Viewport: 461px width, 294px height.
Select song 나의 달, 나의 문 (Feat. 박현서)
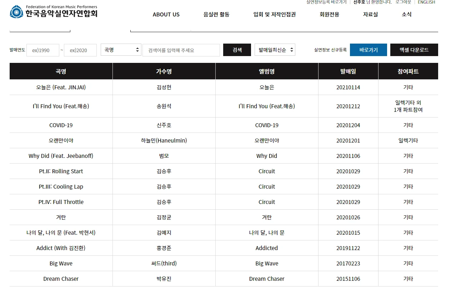tap(61, 233)
